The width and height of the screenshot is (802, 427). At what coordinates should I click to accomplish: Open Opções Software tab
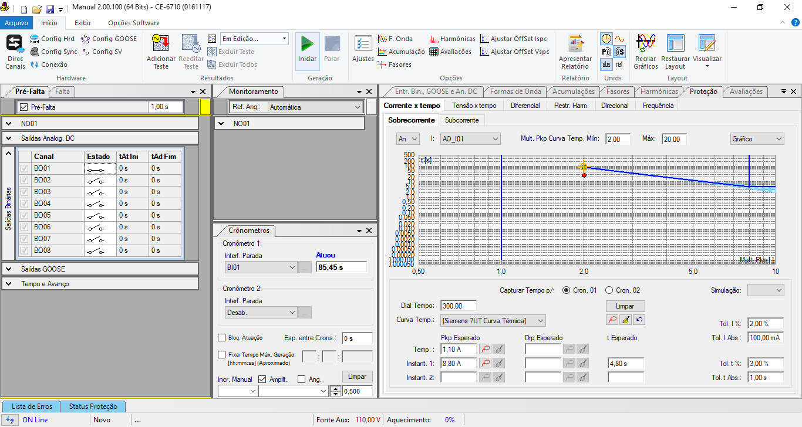coord(134,23)
